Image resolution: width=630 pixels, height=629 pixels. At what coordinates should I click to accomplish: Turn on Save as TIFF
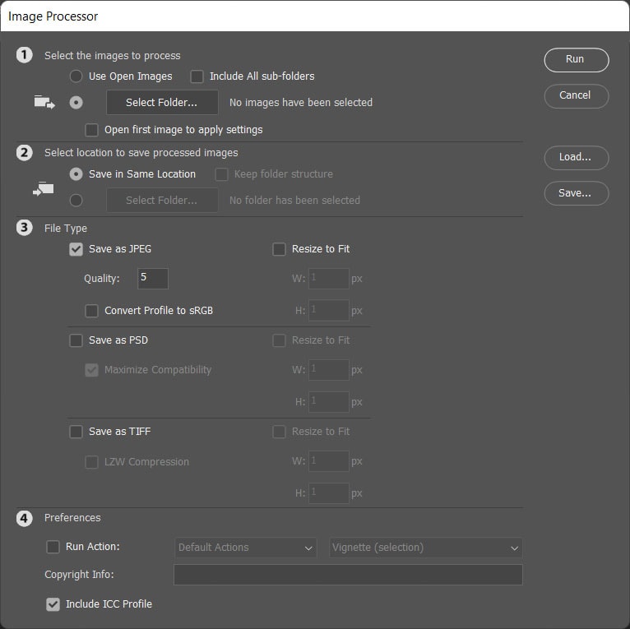click(x=76, y=432)
